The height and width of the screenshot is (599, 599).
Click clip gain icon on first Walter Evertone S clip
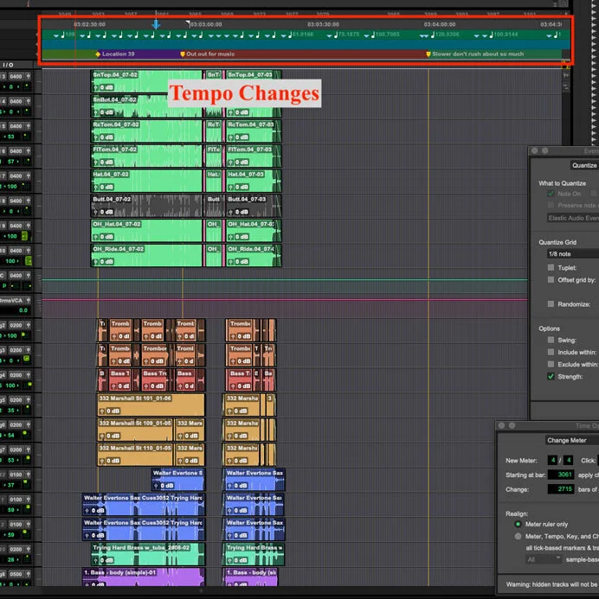(x=156, y=486)
